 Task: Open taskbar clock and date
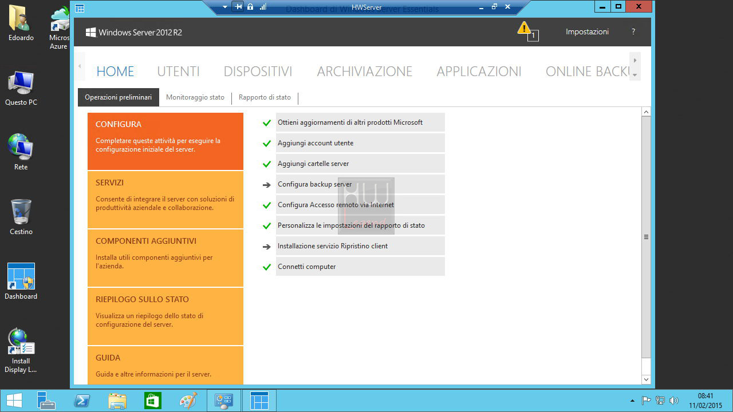click(706, 401)
